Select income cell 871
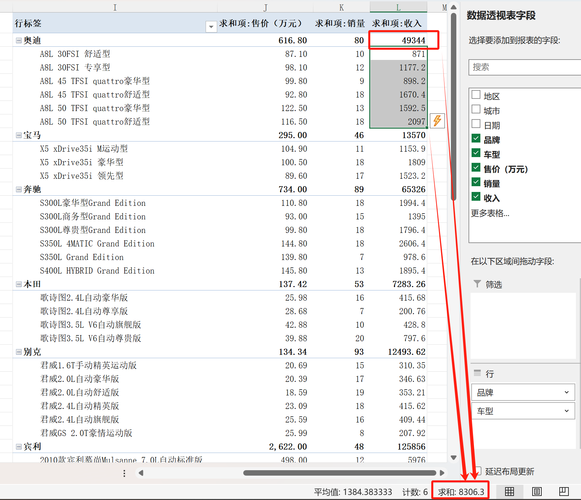 pyautogui.click(x=398, y=54)
